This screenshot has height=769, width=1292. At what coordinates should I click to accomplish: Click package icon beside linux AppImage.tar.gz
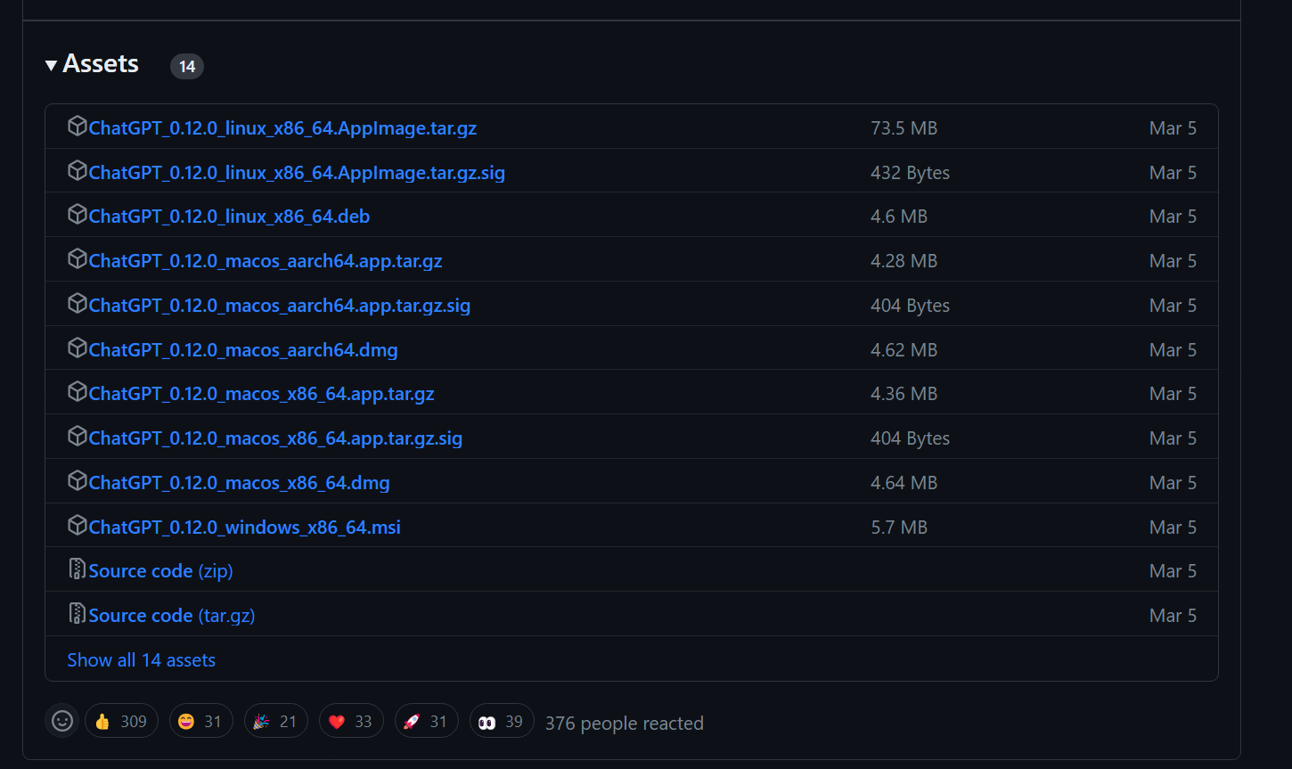pyautogui.click(x=78, y=126)
